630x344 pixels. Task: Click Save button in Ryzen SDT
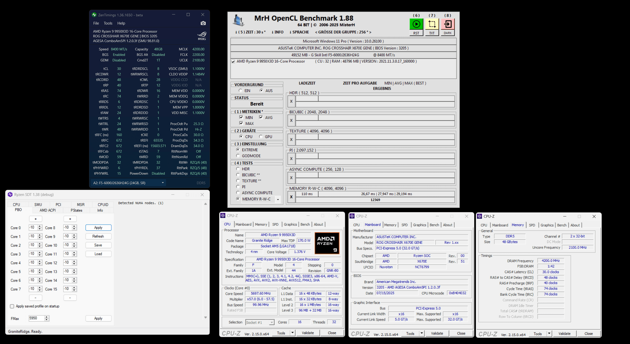98,245
